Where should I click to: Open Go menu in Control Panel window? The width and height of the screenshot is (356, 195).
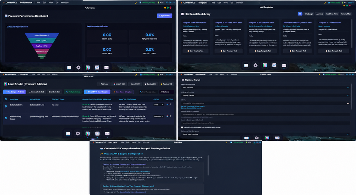[227, 74]
